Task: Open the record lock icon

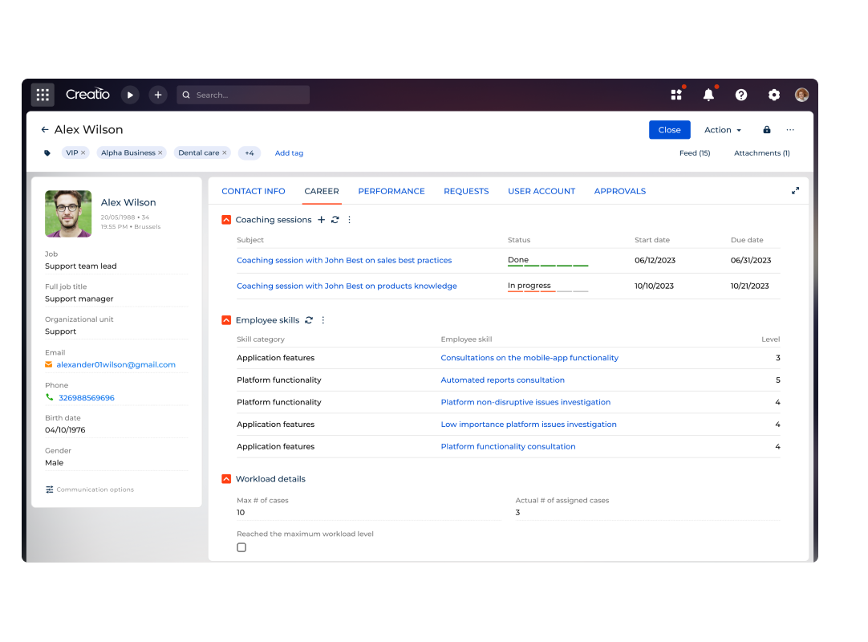Action: click(x=766, y=129)
